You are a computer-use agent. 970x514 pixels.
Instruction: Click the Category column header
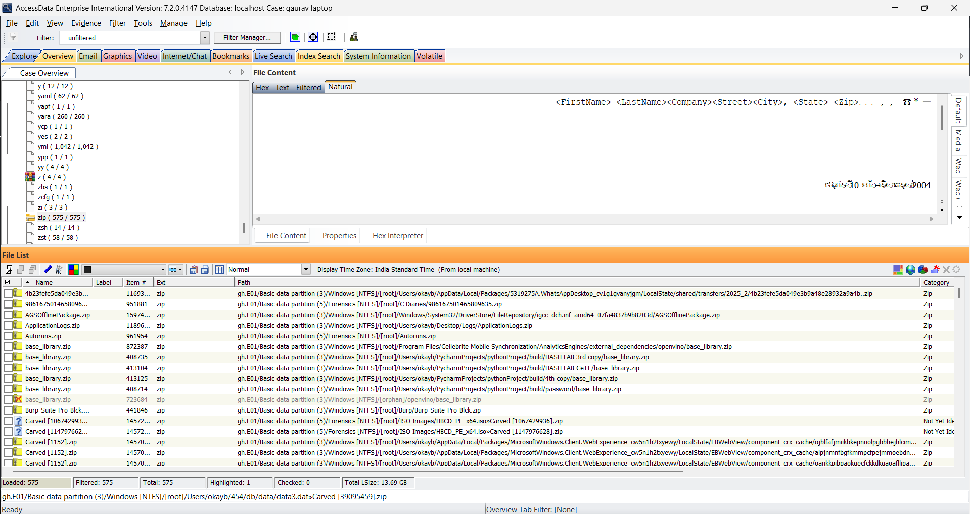click(x=937, y=282)
